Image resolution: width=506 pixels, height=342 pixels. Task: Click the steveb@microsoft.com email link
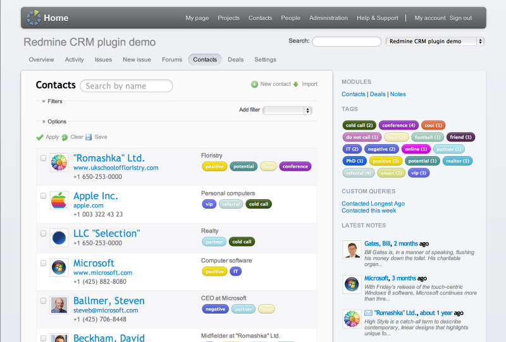pos(106,310)
